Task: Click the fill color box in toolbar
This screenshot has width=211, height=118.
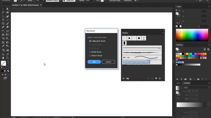Action: click(3, 63)
